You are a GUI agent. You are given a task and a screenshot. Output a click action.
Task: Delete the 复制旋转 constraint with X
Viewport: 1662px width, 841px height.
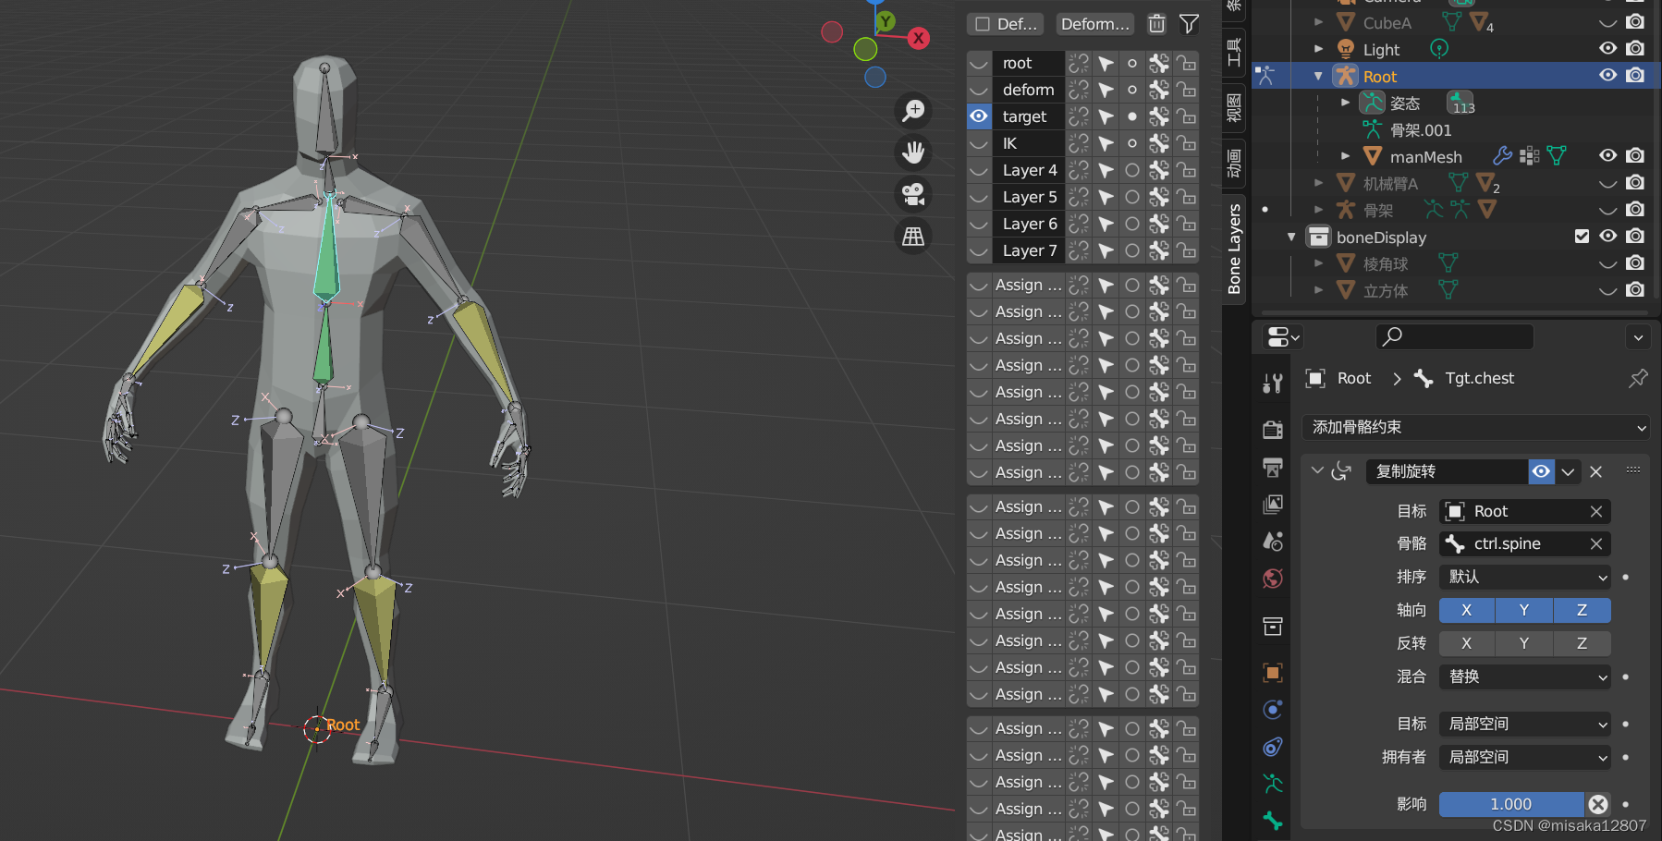click(x=1595, y=471)
